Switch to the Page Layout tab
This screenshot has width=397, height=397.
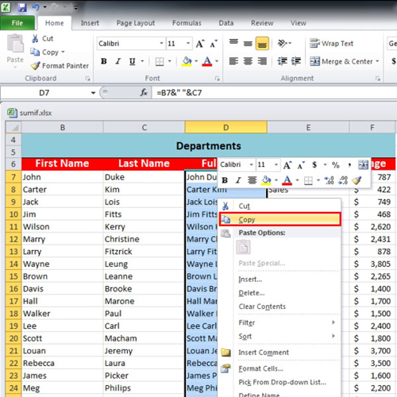(136, 23)
